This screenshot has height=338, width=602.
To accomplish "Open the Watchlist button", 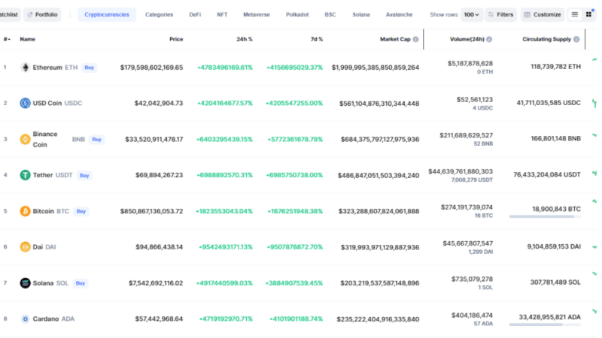I will pyautogui.click(x=9, y=14).
